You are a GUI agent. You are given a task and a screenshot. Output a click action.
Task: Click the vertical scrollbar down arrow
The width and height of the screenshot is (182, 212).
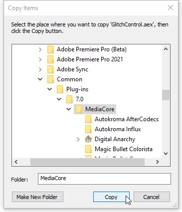[166, 153]
